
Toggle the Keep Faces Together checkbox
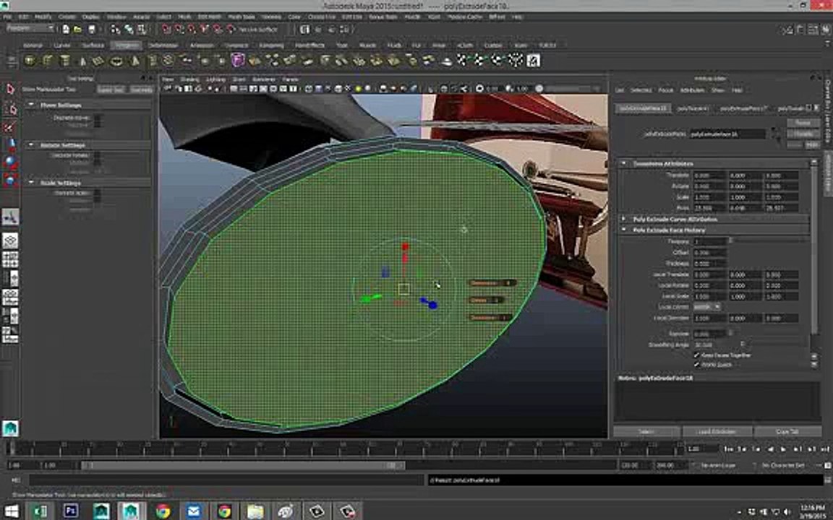pos(696,355)
